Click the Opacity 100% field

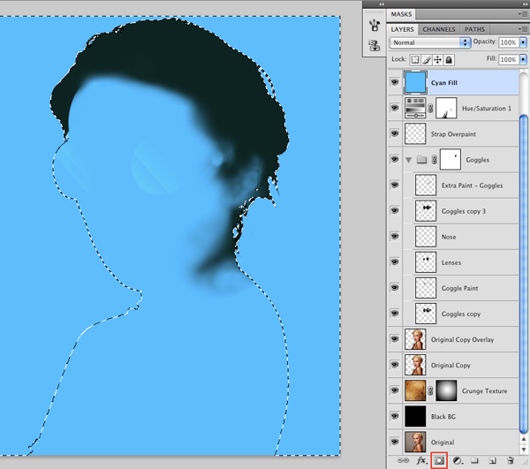tap(509, 42)
